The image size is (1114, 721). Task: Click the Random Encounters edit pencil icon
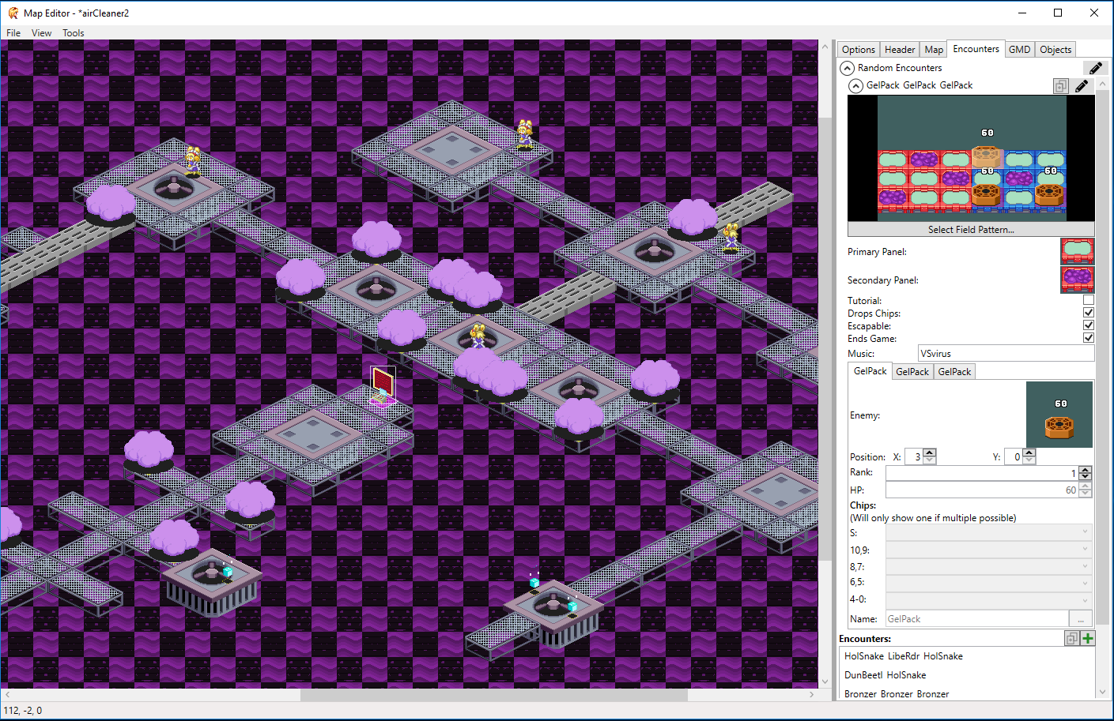(x=1095, y=68)
